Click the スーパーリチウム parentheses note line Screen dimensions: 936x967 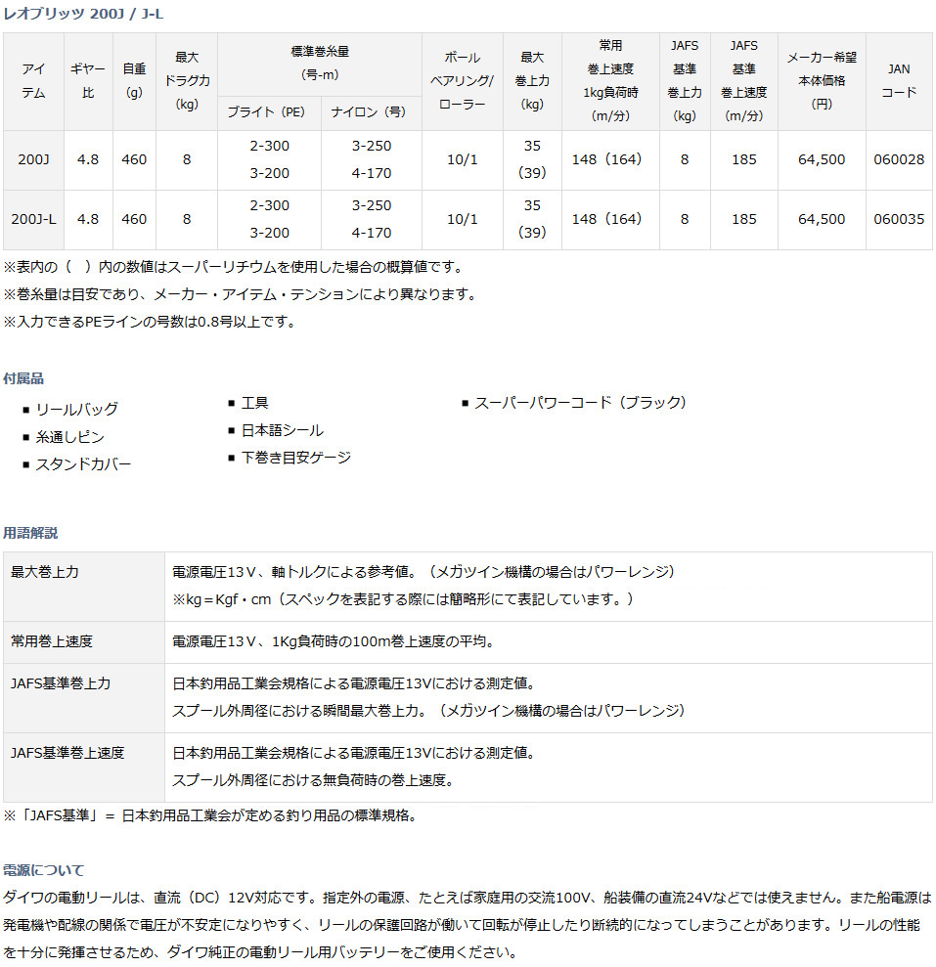(234, 267)
